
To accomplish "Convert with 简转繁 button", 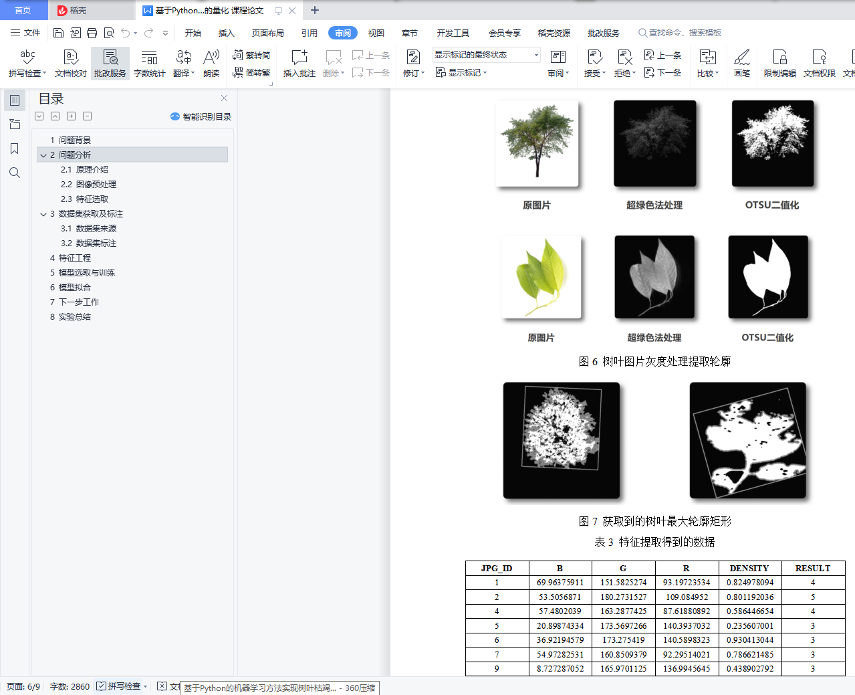I will pyautogui.click(x=251, y=72).
